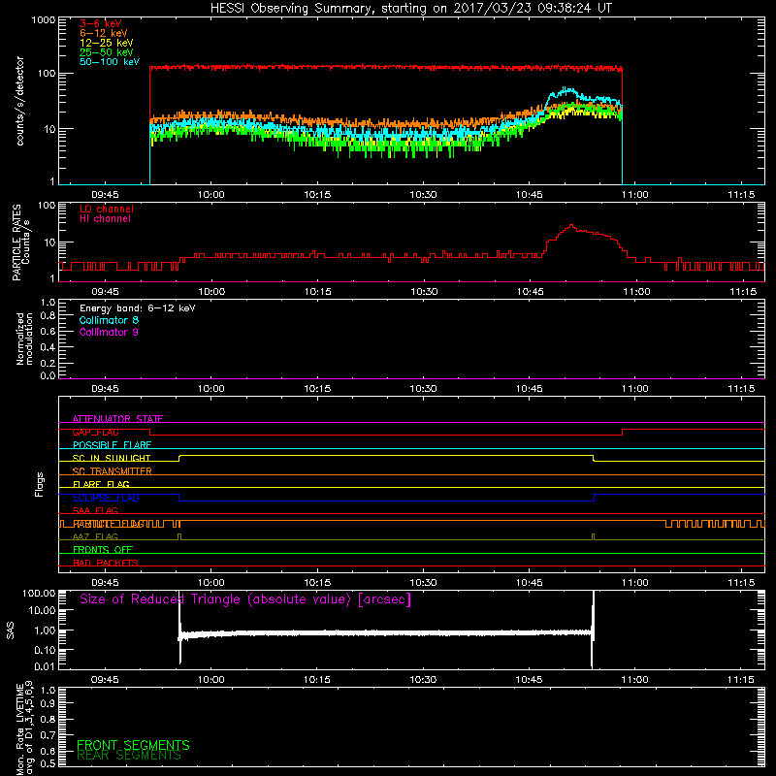Click the 'SAS' axis label
This screenshot has height=776, width=776.
coord(10,630)
